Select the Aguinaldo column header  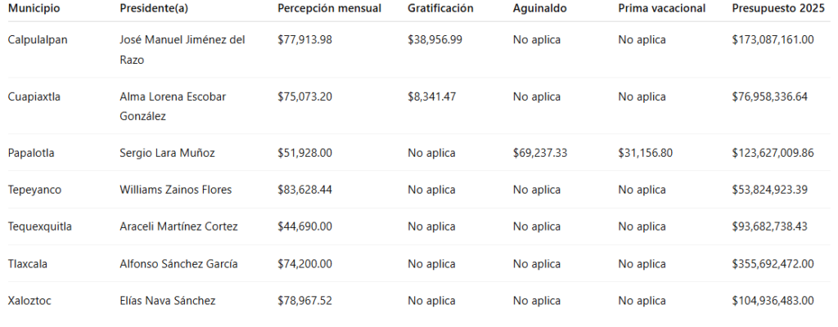coord(540,8)
